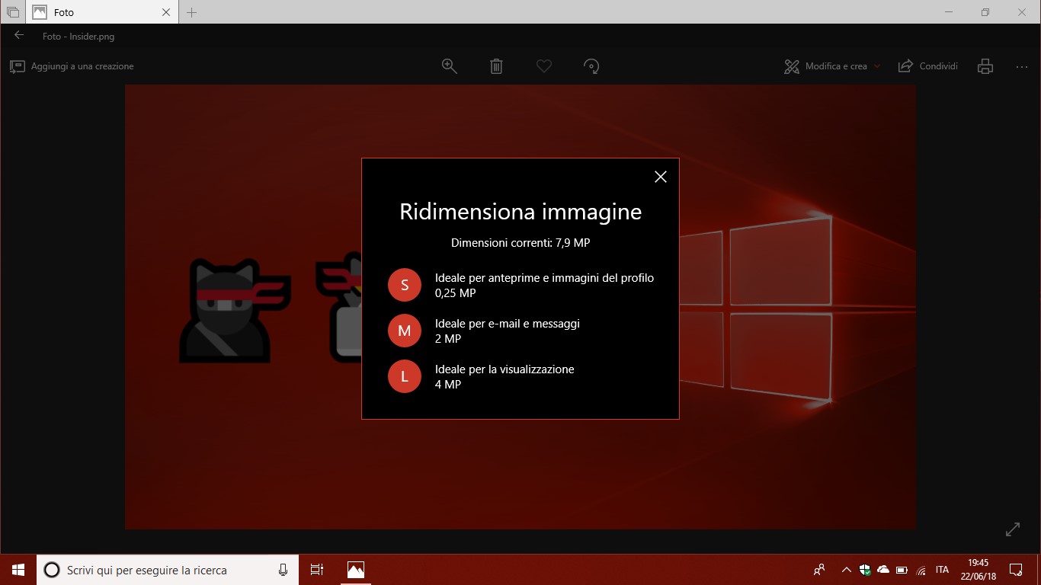
Task: Open the more options ellipsis menu
Action: 1022,67
